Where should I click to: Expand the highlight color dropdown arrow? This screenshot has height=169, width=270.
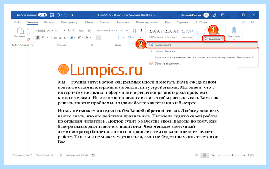(83, 38)
